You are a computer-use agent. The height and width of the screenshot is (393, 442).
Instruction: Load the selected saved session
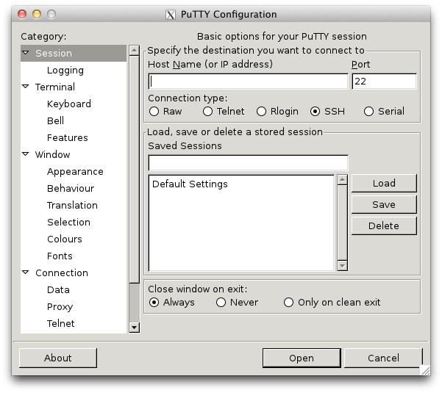384,183
